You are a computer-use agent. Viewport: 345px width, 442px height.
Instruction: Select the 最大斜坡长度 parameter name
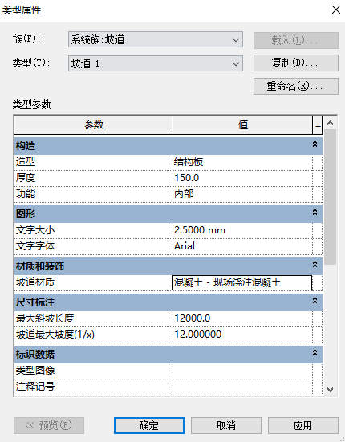tap(93, 318)
